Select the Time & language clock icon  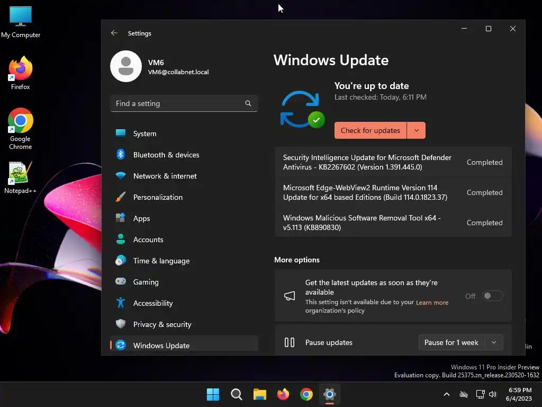121,260
